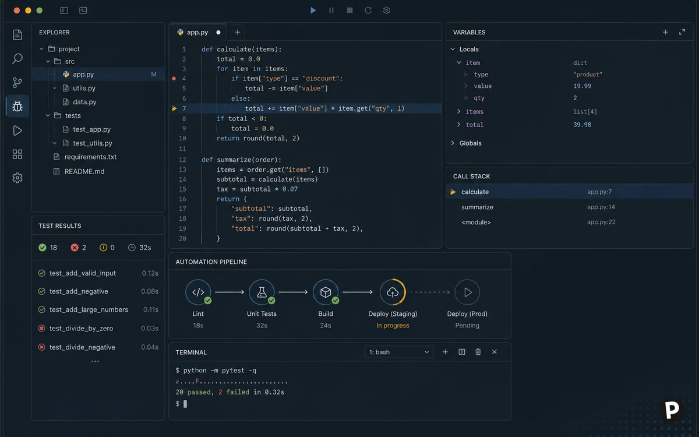Filter by warning tests count 0
The width and height of the screenshot is (699, 437).
[x=107, y=248]
